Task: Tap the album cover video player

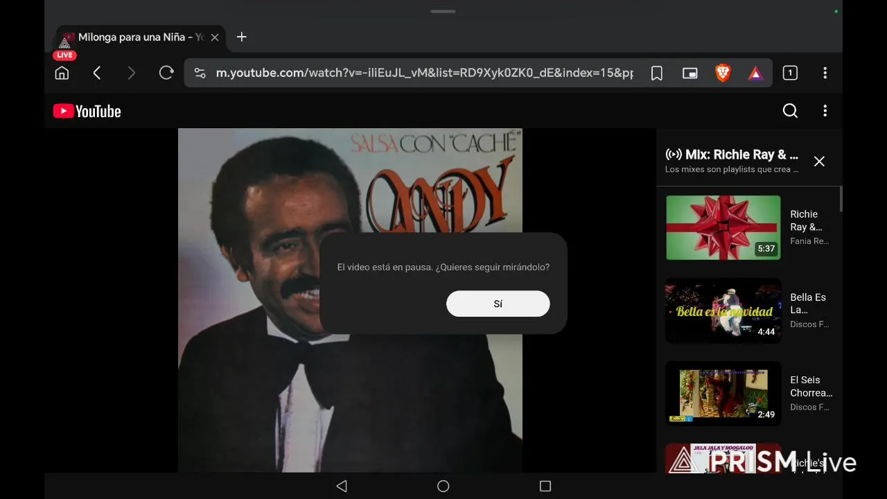Action: [350, 300]
